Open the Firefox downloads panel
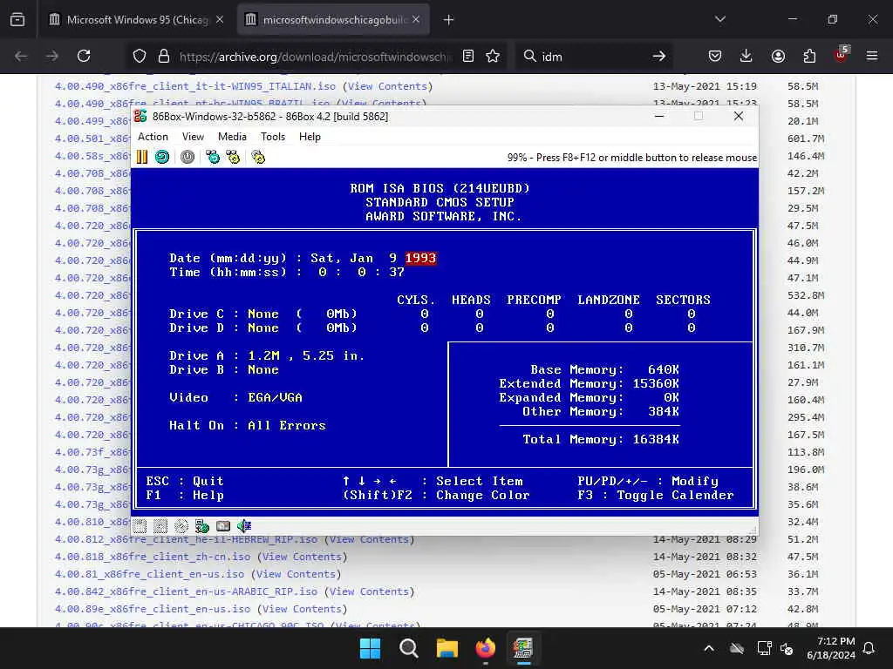Screen dimensions: 893x669 [746, 56]
